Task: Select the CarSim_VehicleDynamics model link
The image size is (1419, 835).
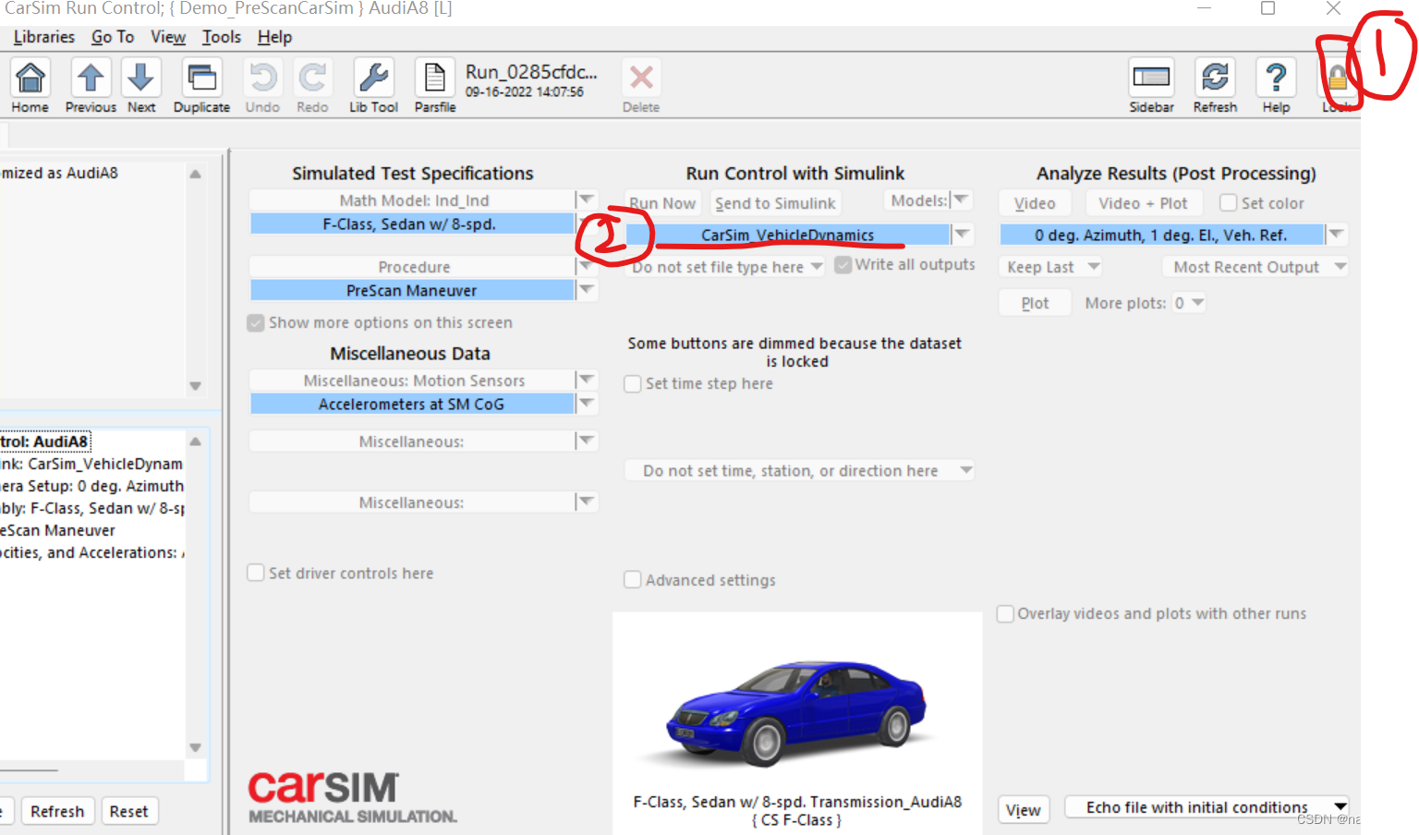Action: pos(788,235)
